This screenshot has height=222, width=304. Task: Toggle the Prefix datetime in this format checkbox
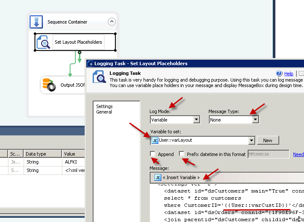[182, 154]
